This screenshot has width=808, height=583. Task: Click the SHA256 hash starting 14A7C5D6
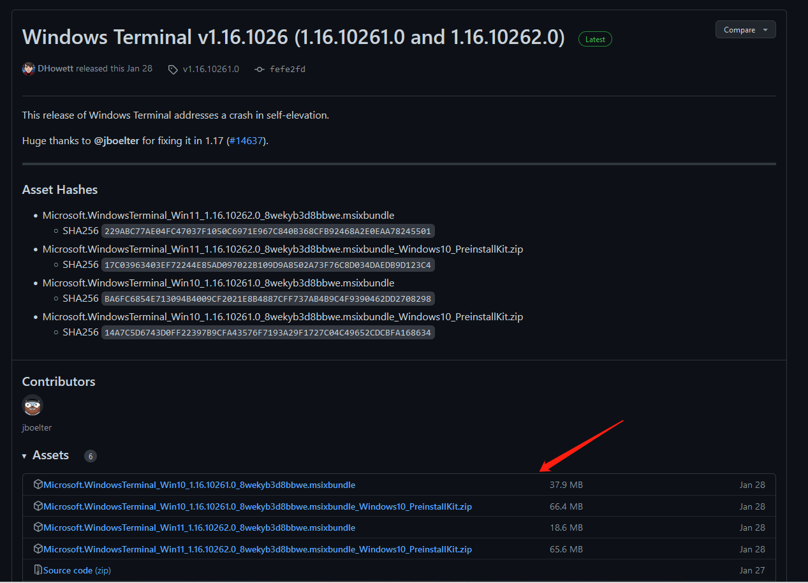(x=268, y=332)
